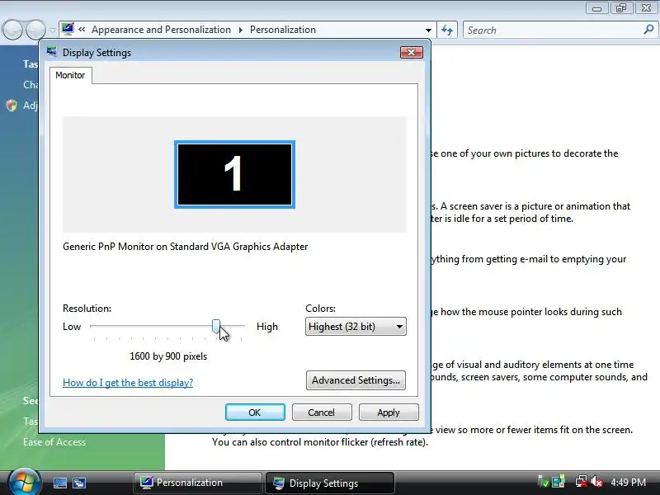Viewport: 660px width, 495px height.
Task: Open the Colors dropdown showing Highest (32 bit)
Action: pyautogui.click(x=356, y=327)
